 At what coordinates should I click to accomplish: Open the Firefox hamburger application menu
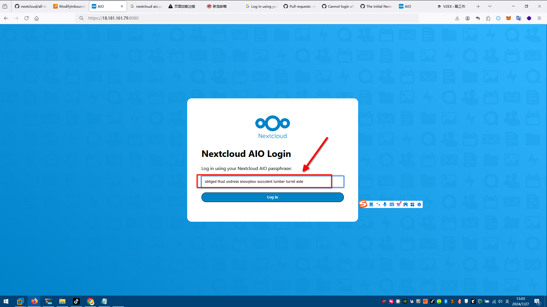pyautogui.click(x=539, y=18)
